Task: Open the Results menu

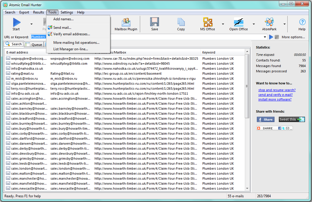Action: click(38, 12)
